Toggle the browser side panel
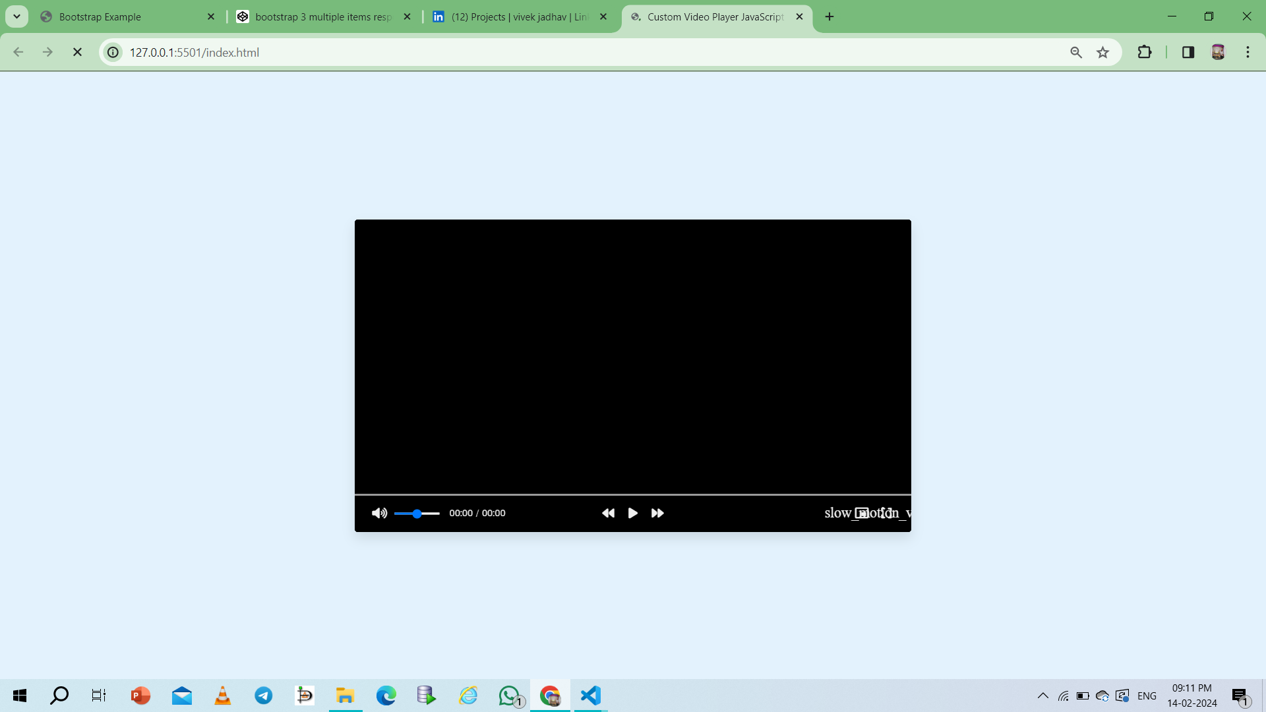1266x712 pixels. pyautogui.click(x=1188, y=52)
